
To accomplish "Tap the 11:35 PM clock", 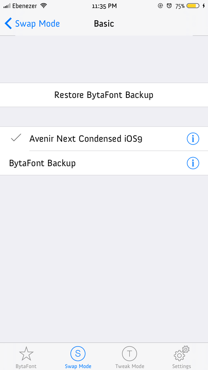I will pyautogui.click(x=104, y=6).
